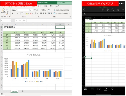Toggle align text right
The image size is (126, 96).
[46, 13]
